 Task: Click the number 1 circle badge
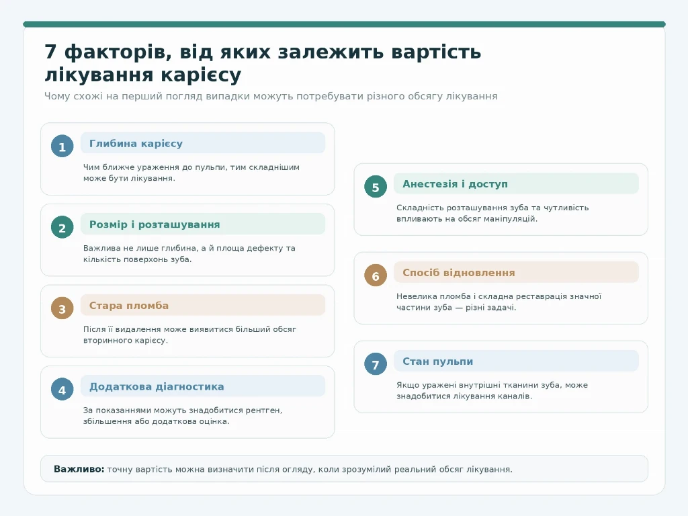click(62, 146)
